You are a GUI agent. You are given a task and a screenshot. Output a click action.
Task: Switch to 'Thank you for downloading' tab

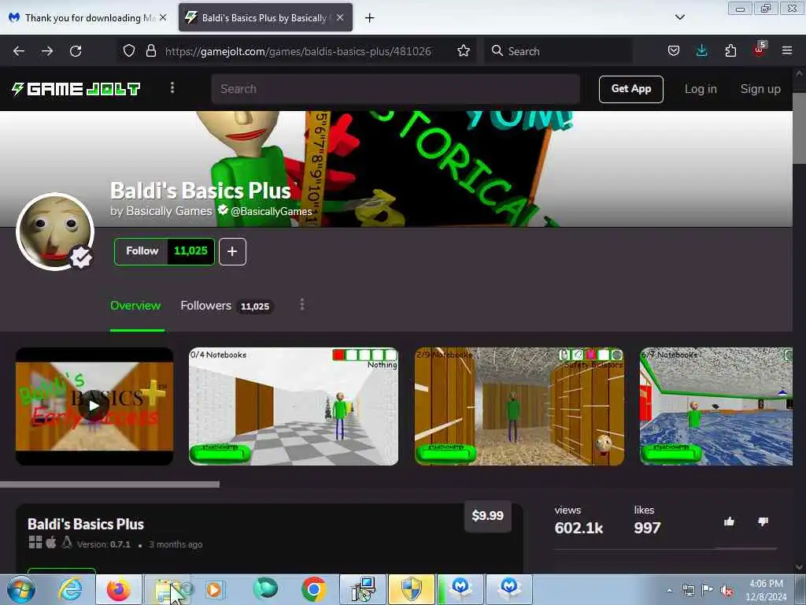[87, 18]
